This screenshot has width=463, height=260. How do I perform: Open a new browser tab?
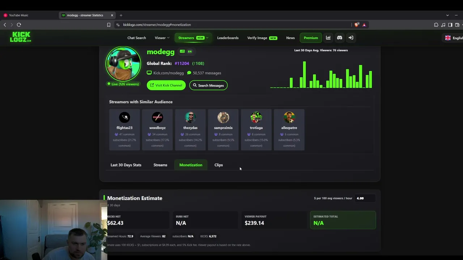tap(121, 15)
